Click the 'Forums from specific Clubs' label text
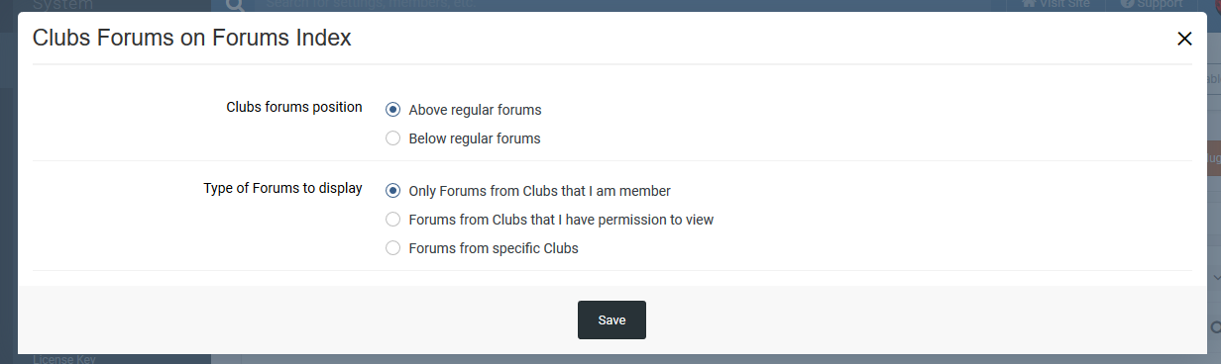The image size is (1221, 364). pyautogui.click(x=494, y=248)
